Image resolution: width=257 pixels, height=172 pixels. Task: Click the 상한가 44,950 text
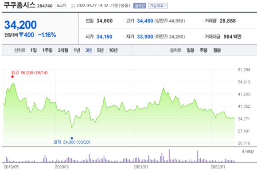click(170, 21)
